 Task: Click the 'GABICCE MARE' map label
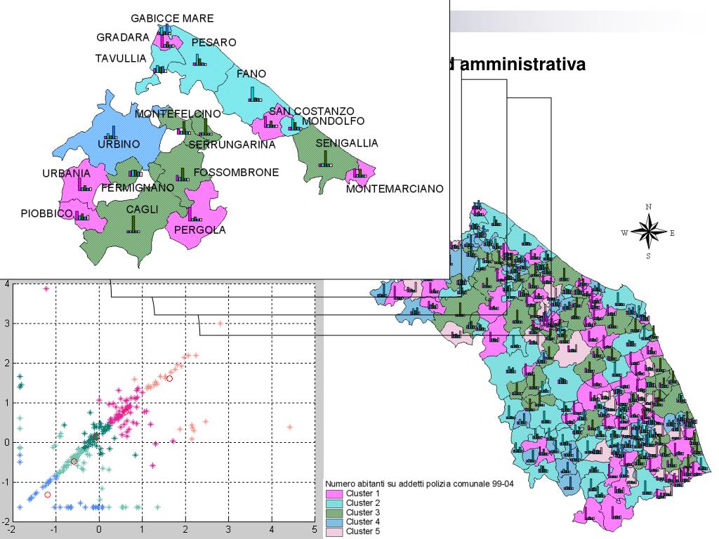(173, 18)
